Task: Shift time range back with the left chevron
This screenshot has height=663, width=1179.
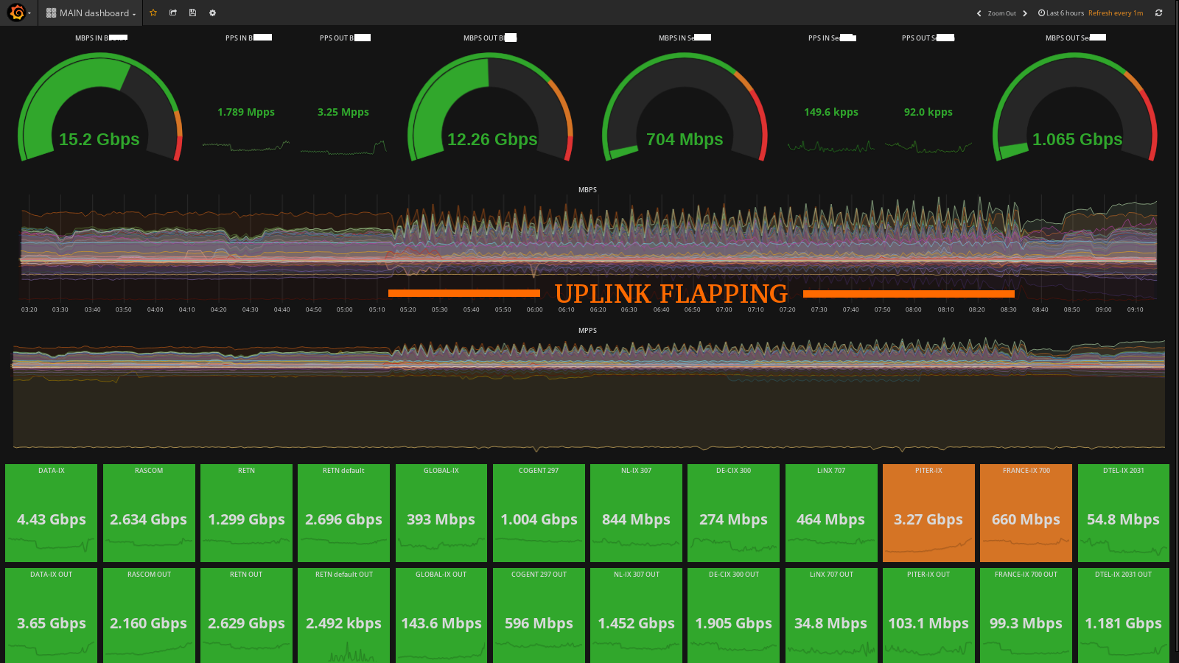Action: [979, 13]
